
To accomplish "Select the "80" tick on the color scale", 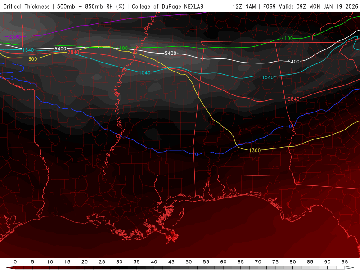I will 293,262.
